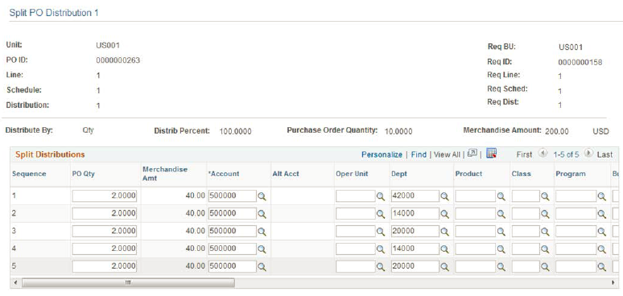
Task: Open Oper Unit lookup in row 3
Action: coord(381,232)
